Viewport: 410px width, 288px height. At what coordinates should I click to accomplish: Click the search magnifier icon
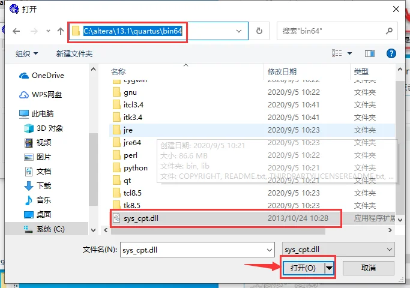point(390,31)
